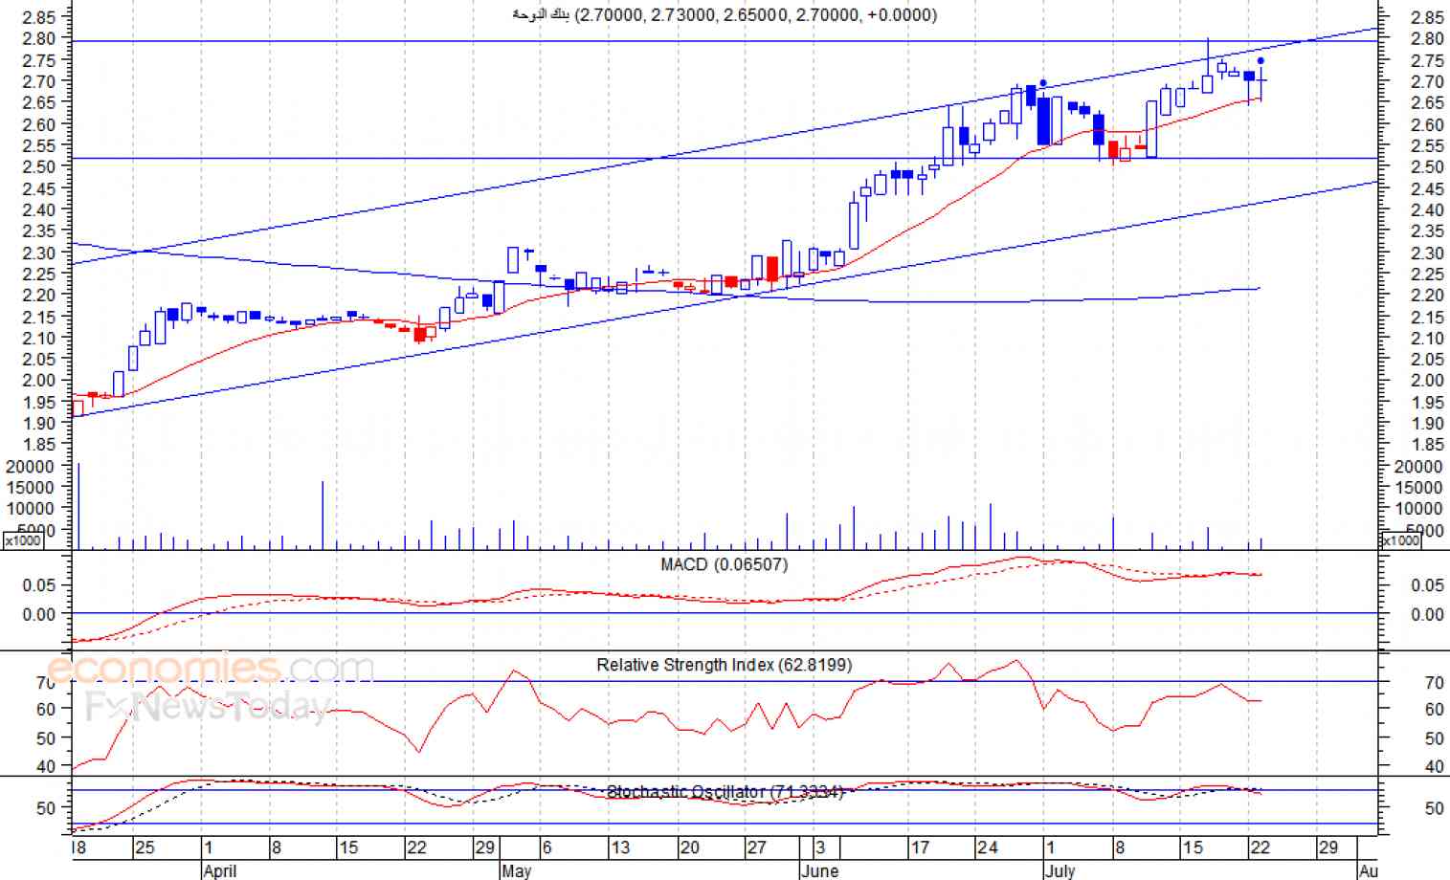Click 40 on the right RSI axis

point(1434,767)
